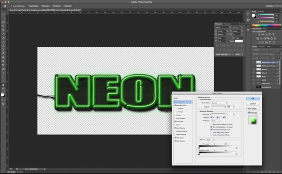Screen dimensions: 282x174
Task: Add a Curves adjustment
Action: (x=266, y=34)
